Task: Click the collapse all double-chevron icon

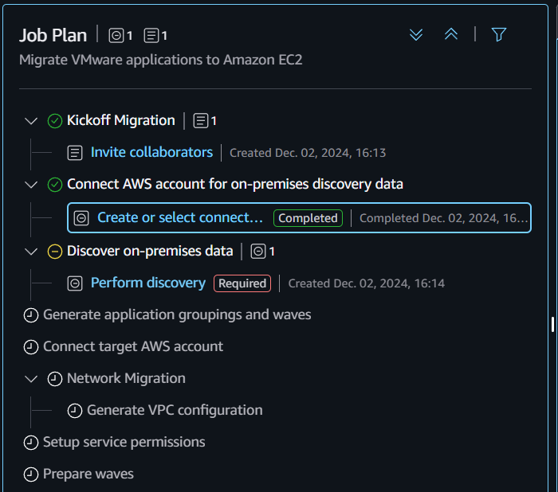Action: (450, 34)
